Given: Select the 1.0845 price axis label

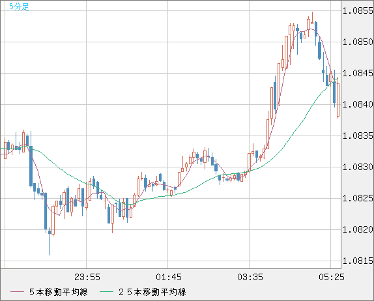Looking at the screenshot, I should 358,73.
